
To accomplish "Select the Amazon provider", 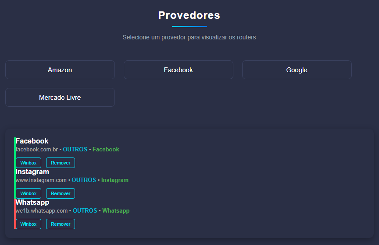I will click(60, 70).
